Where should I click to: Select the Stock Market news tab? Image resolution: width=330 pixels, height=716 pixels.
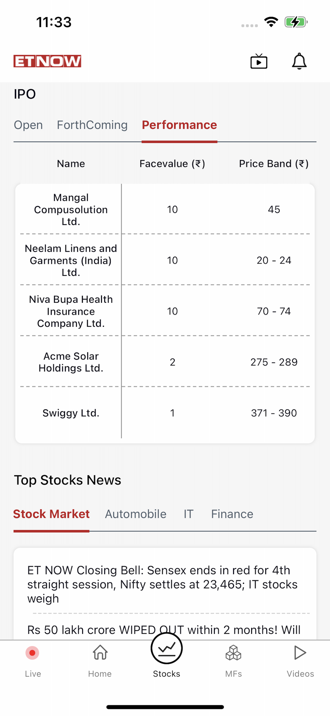coord(51,514)
